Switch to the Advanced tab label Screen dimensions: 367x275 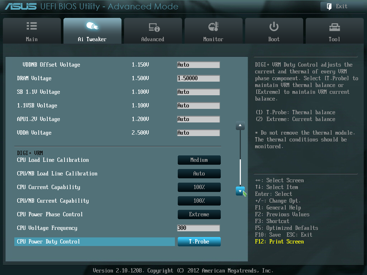(x=153, y=39)
